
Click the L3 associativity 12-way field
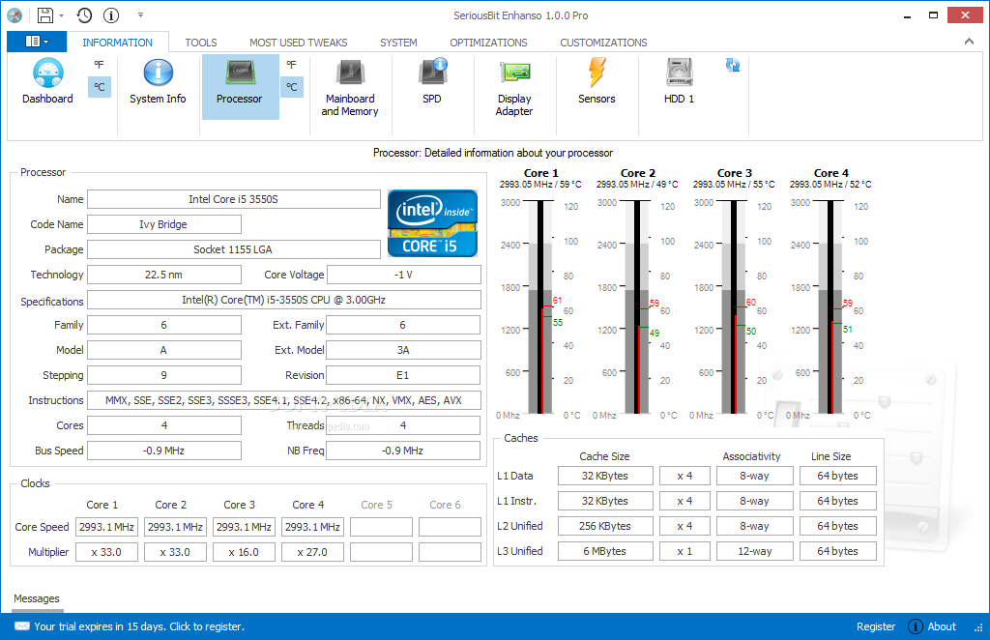click(754, 551)
